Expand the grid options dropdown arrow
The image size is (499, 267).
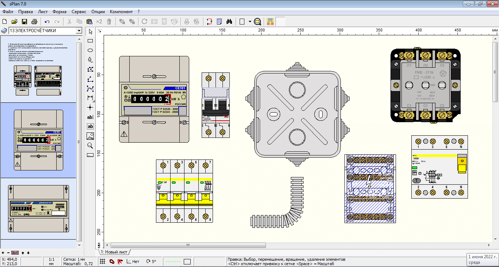(250, 22)
